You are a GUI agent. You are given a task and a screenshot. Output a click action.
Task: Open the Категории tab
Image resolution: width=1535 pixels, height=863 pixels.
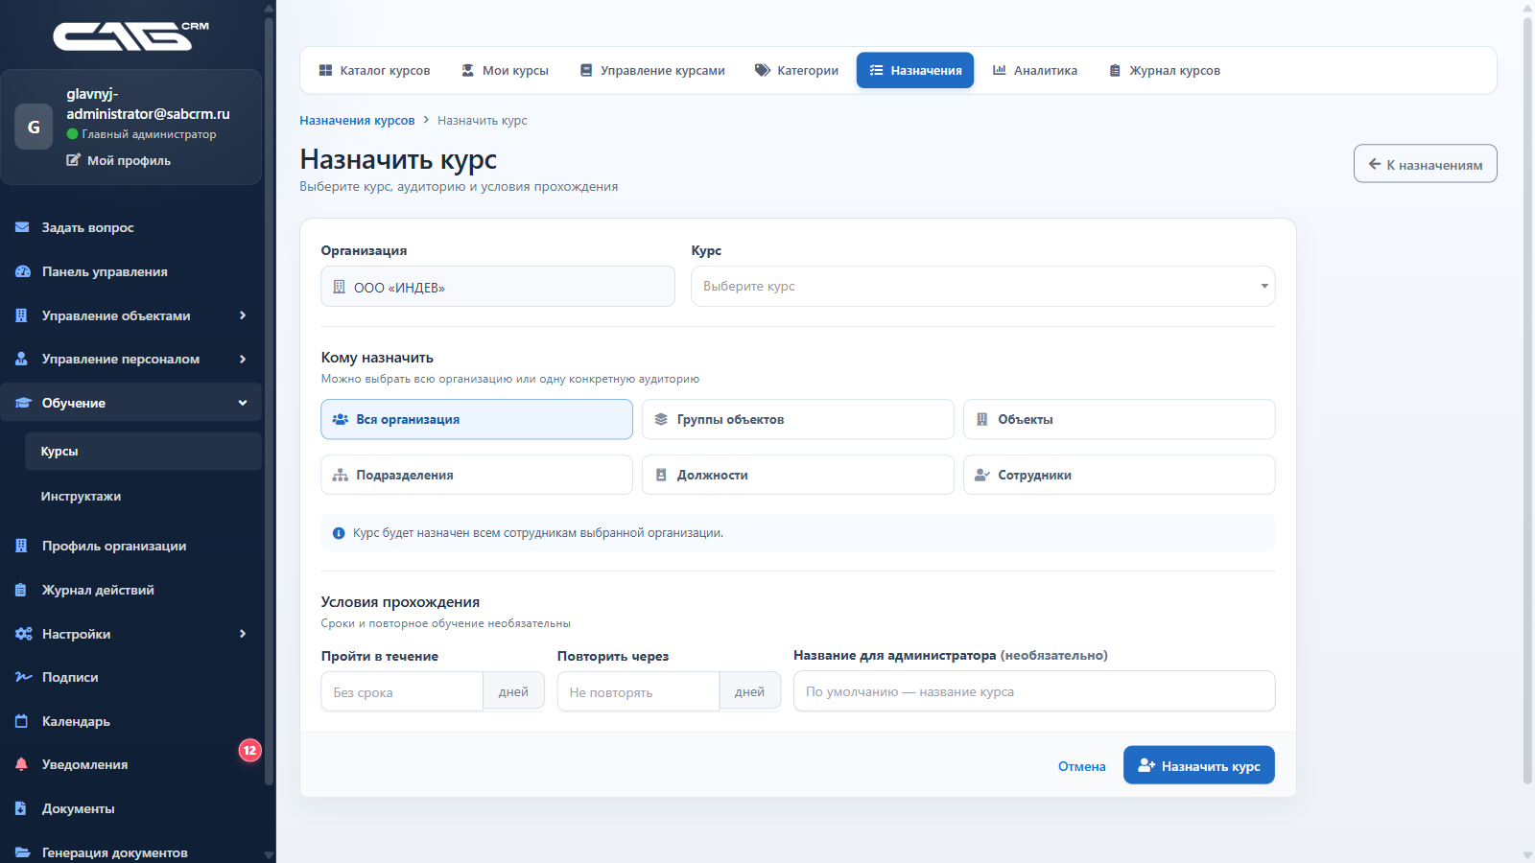click(796, 70)
